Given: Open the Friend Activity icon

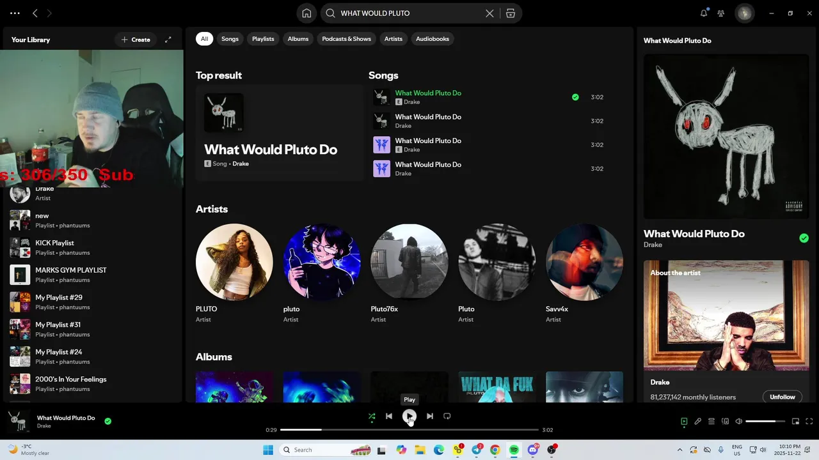Looking at the screenshot, I should pyautogui.click(x=721, y=13).
